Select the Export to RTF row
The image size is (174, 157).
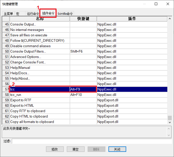(x=85, y=100)
